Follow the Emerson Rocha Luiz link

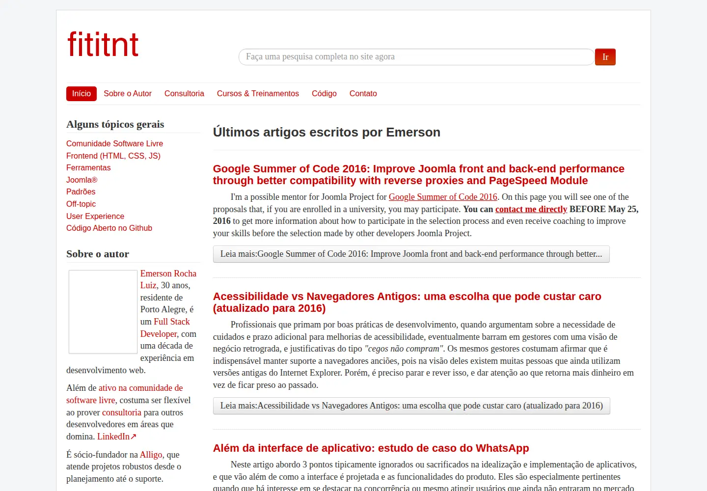(168, 279)
